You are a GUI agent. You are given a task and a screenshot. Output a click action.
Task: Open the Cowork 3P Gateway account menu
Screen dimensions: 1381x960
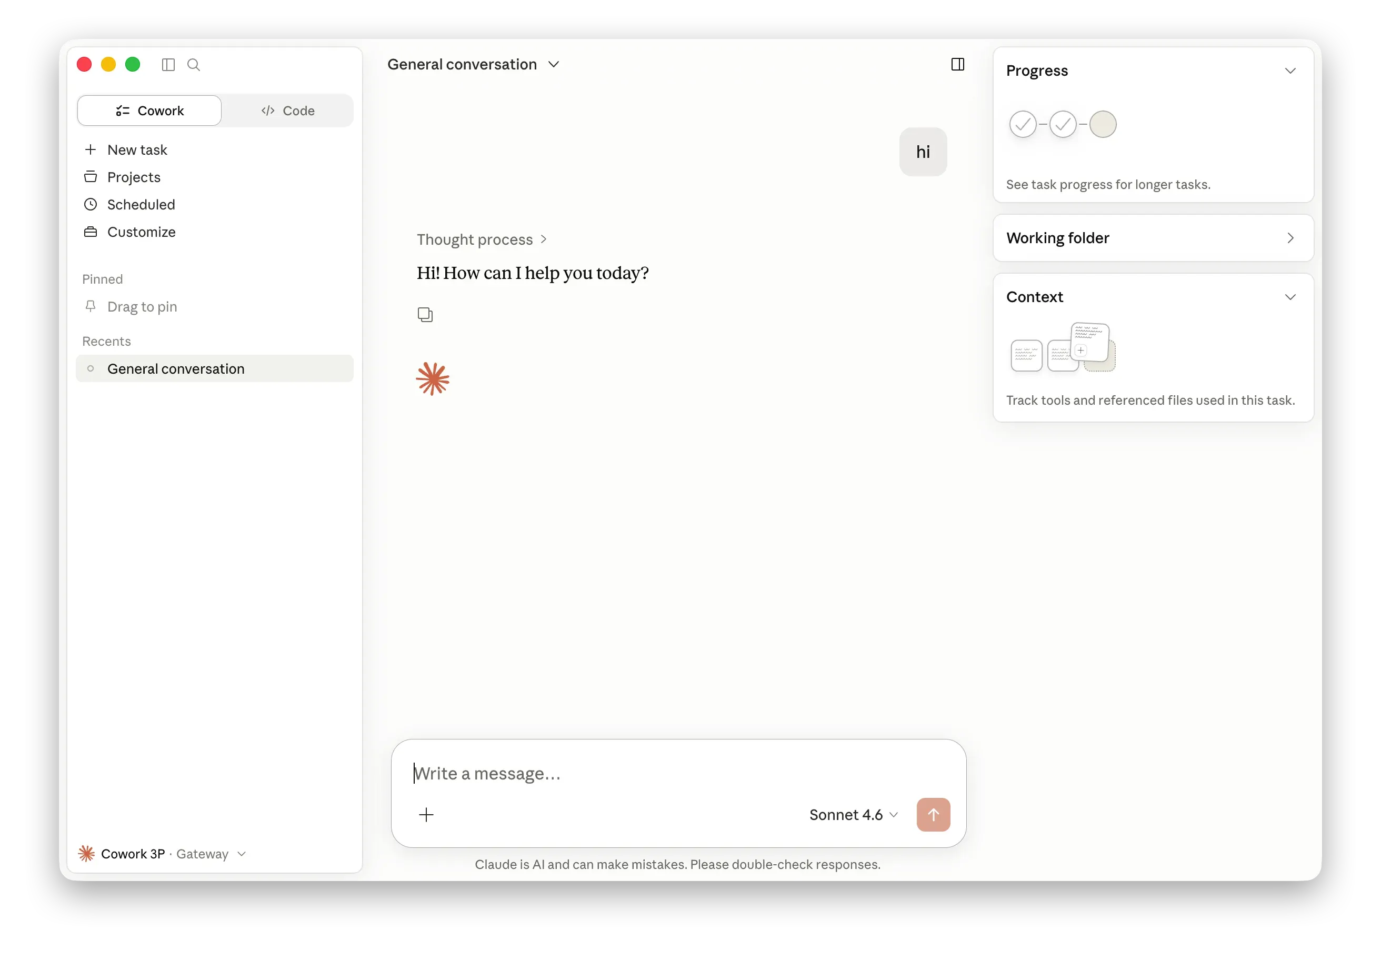163,854
